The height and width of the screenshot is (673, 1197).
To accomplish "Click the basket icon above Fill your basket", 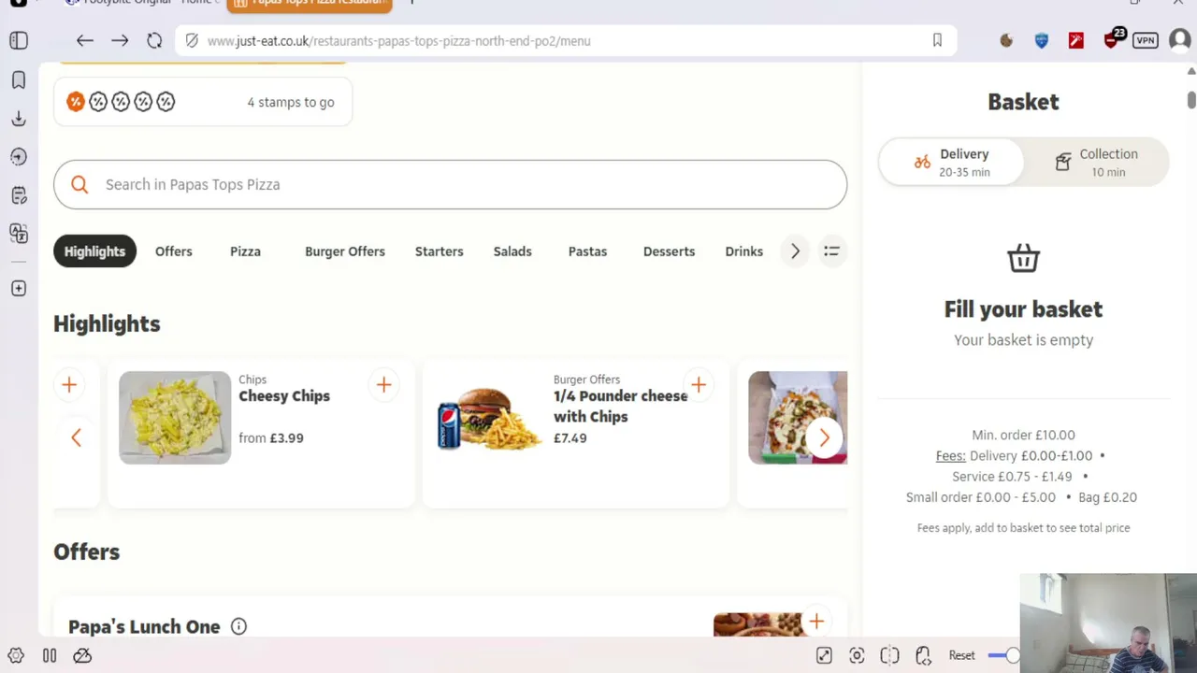I will [1023, 258].
